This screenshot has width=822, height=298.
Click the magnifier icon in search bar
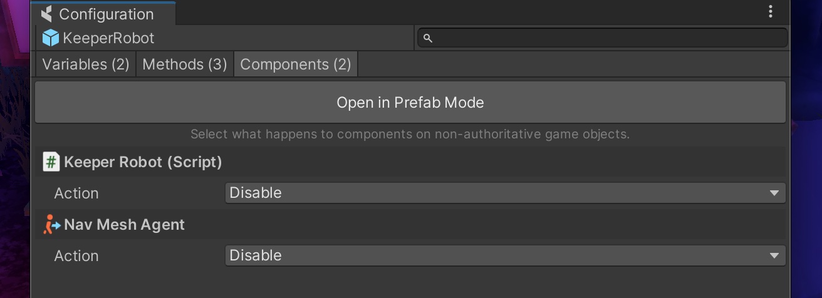[x=428, y=38]
